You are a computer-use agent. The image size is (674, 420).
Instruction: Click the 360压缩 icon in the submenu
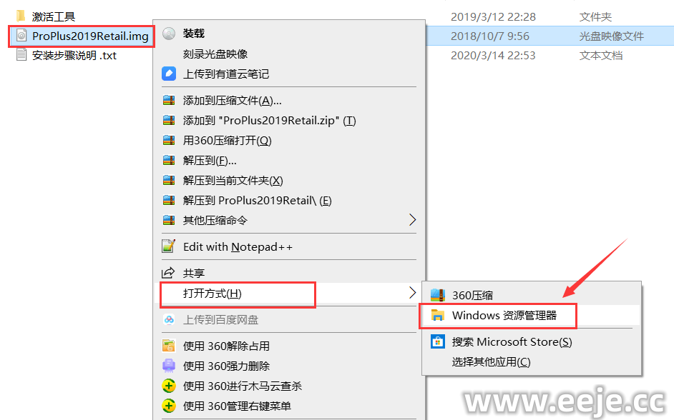click(x=438, y=295)
